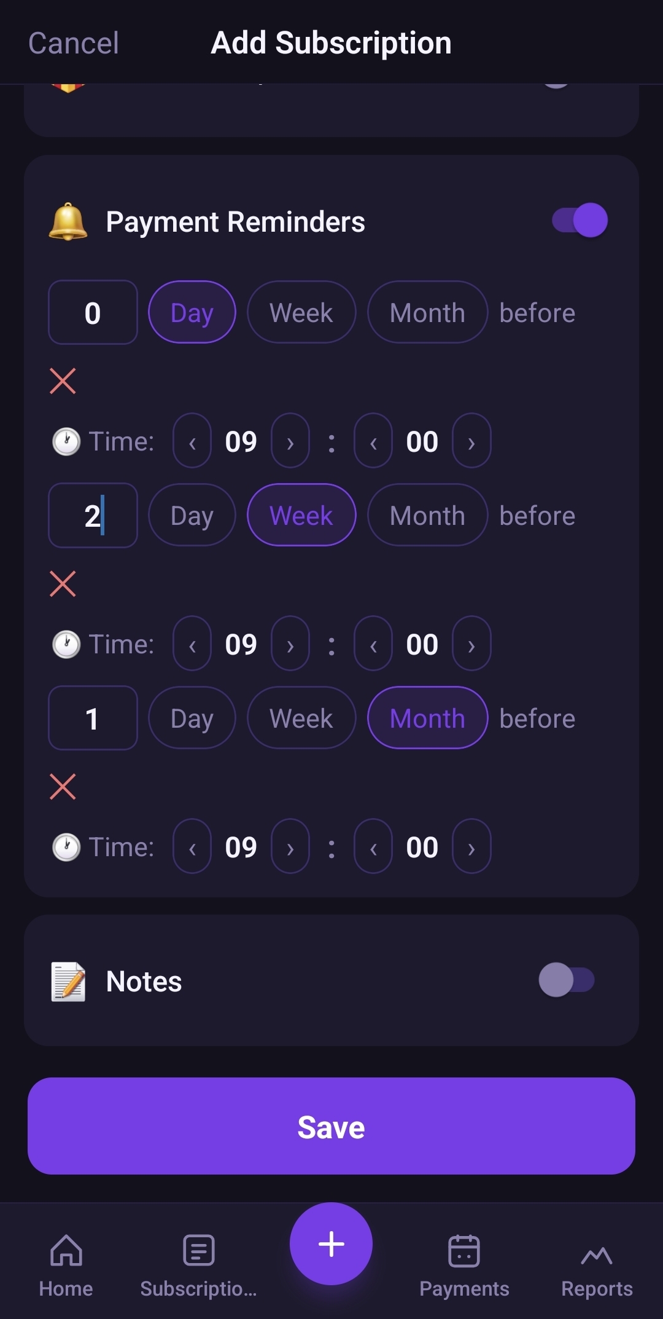The height and width of the screenshot is (1319, 663).
Task: Select Month for the first reminder
Action: click(427, 312)
